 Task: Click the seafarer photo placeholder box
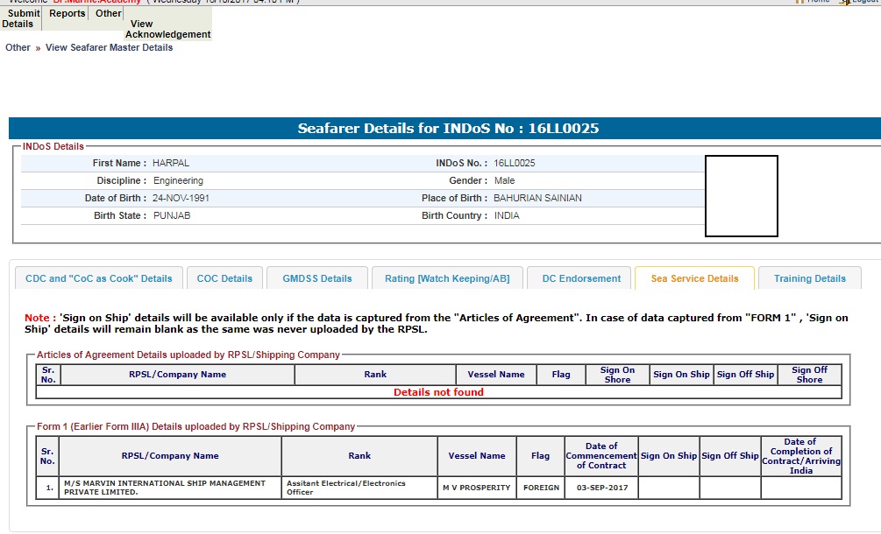click(741, 196)
